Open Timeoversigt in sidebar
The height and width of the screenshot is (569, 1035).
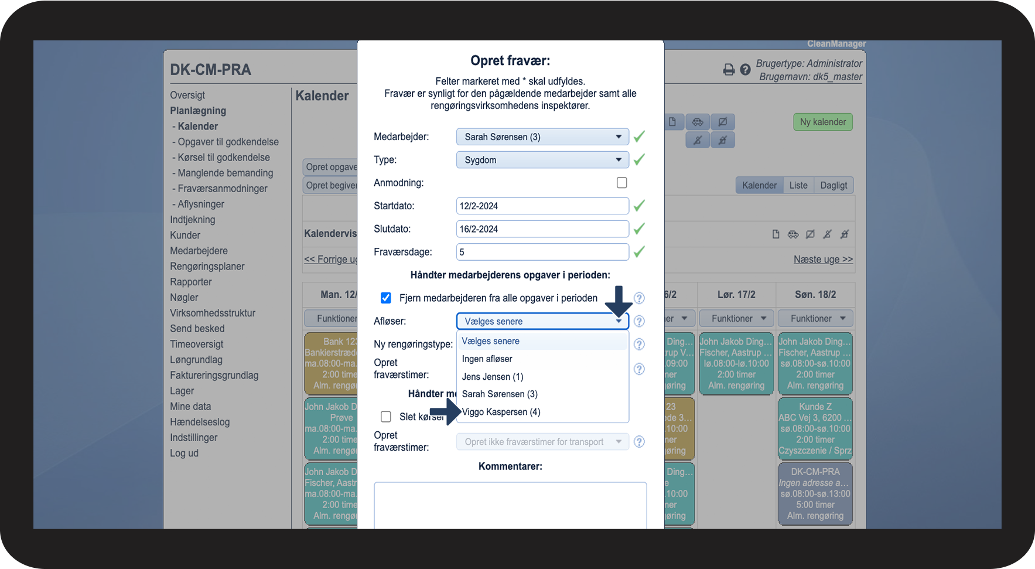pos(197,345)
